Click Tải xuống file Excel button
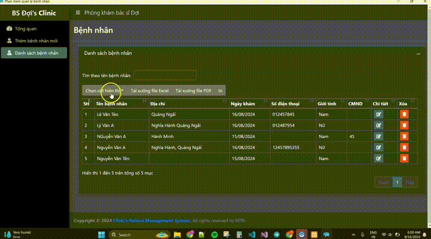 [x=150, y=91]
